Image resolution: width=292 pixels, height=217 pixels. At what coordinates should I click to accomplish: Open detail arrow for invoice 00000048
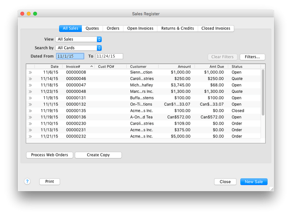pos(30,92)
